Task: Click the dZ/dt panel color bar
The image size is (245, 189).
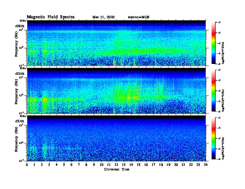Action: [x=213, y=138]
